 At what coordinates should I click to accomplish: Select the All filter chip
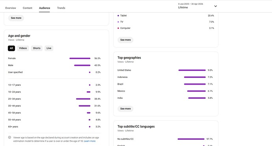pyautogui.click(x=11, y=48)
